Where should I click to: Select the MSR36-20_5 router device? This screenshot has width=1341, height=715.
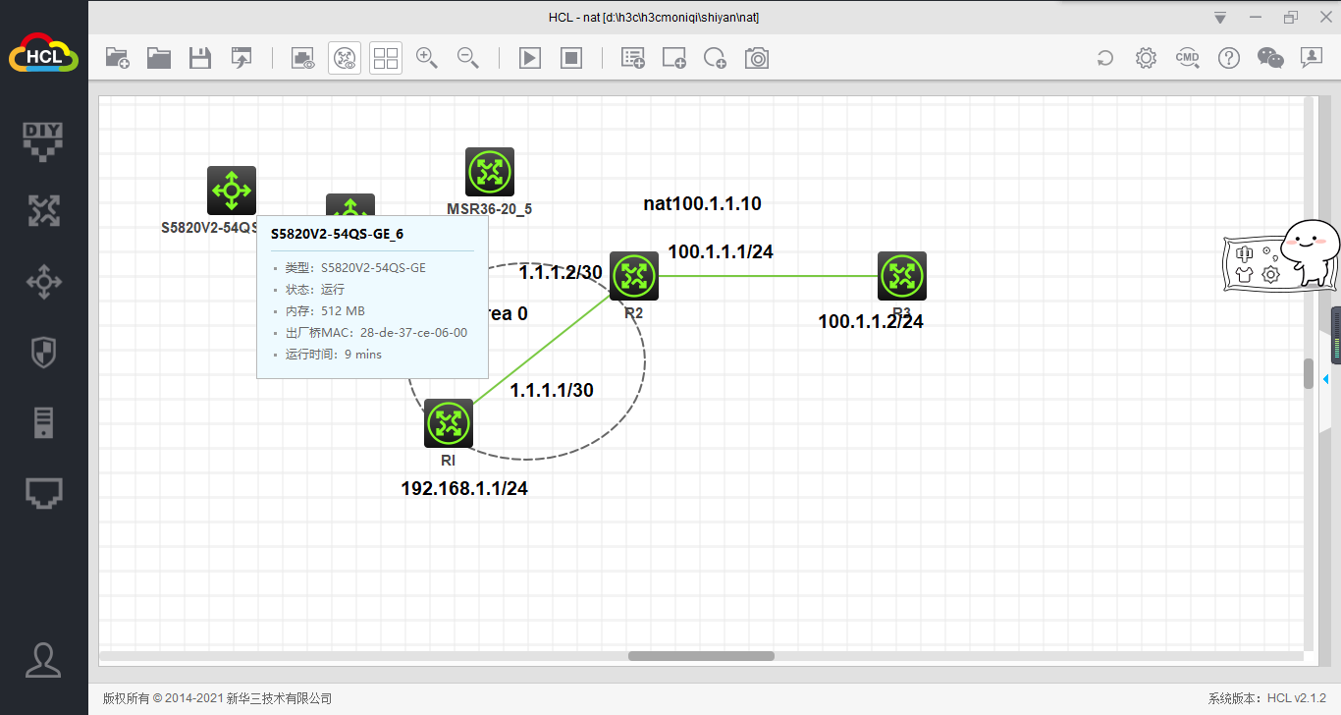pyautogui.click(x=490, y=172)
